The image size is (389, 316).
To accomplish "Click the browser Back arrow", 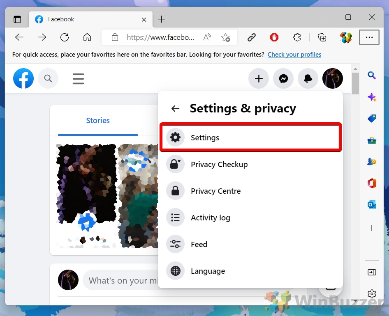I will (x=19, y=37).
